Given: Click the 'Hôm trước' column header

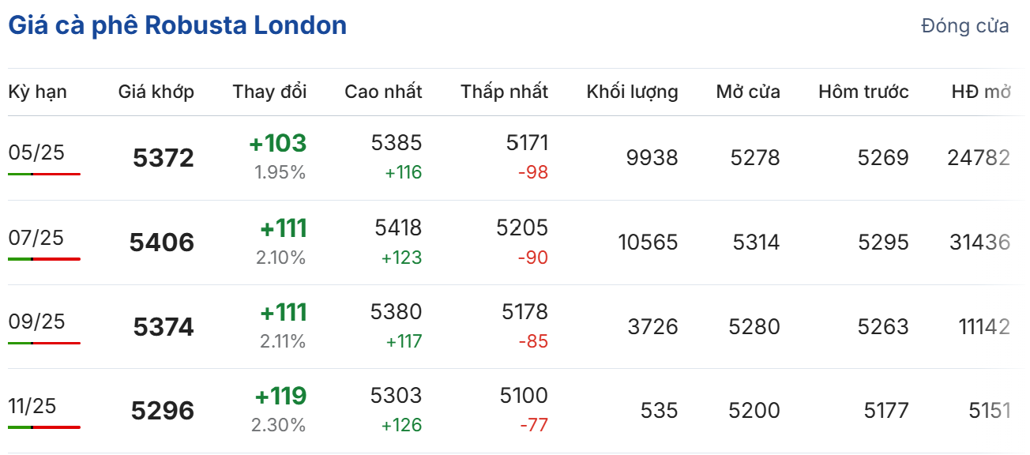Looking at the screenshot, I should coord(863,92).
